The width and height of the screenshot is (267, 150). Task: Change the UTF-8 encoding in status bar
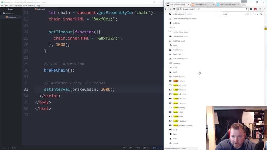pos(131,148)
